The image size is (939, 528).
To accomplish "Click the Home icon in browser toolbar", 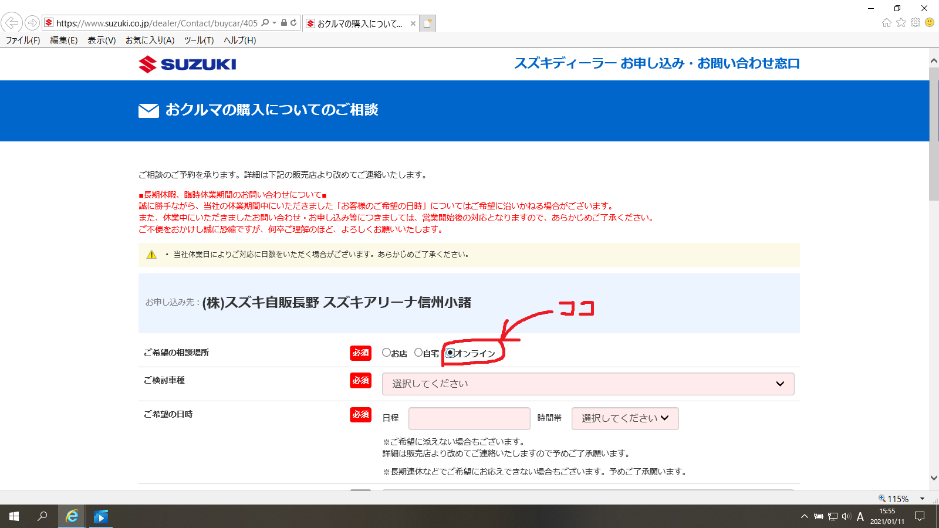I will point(887,23).
